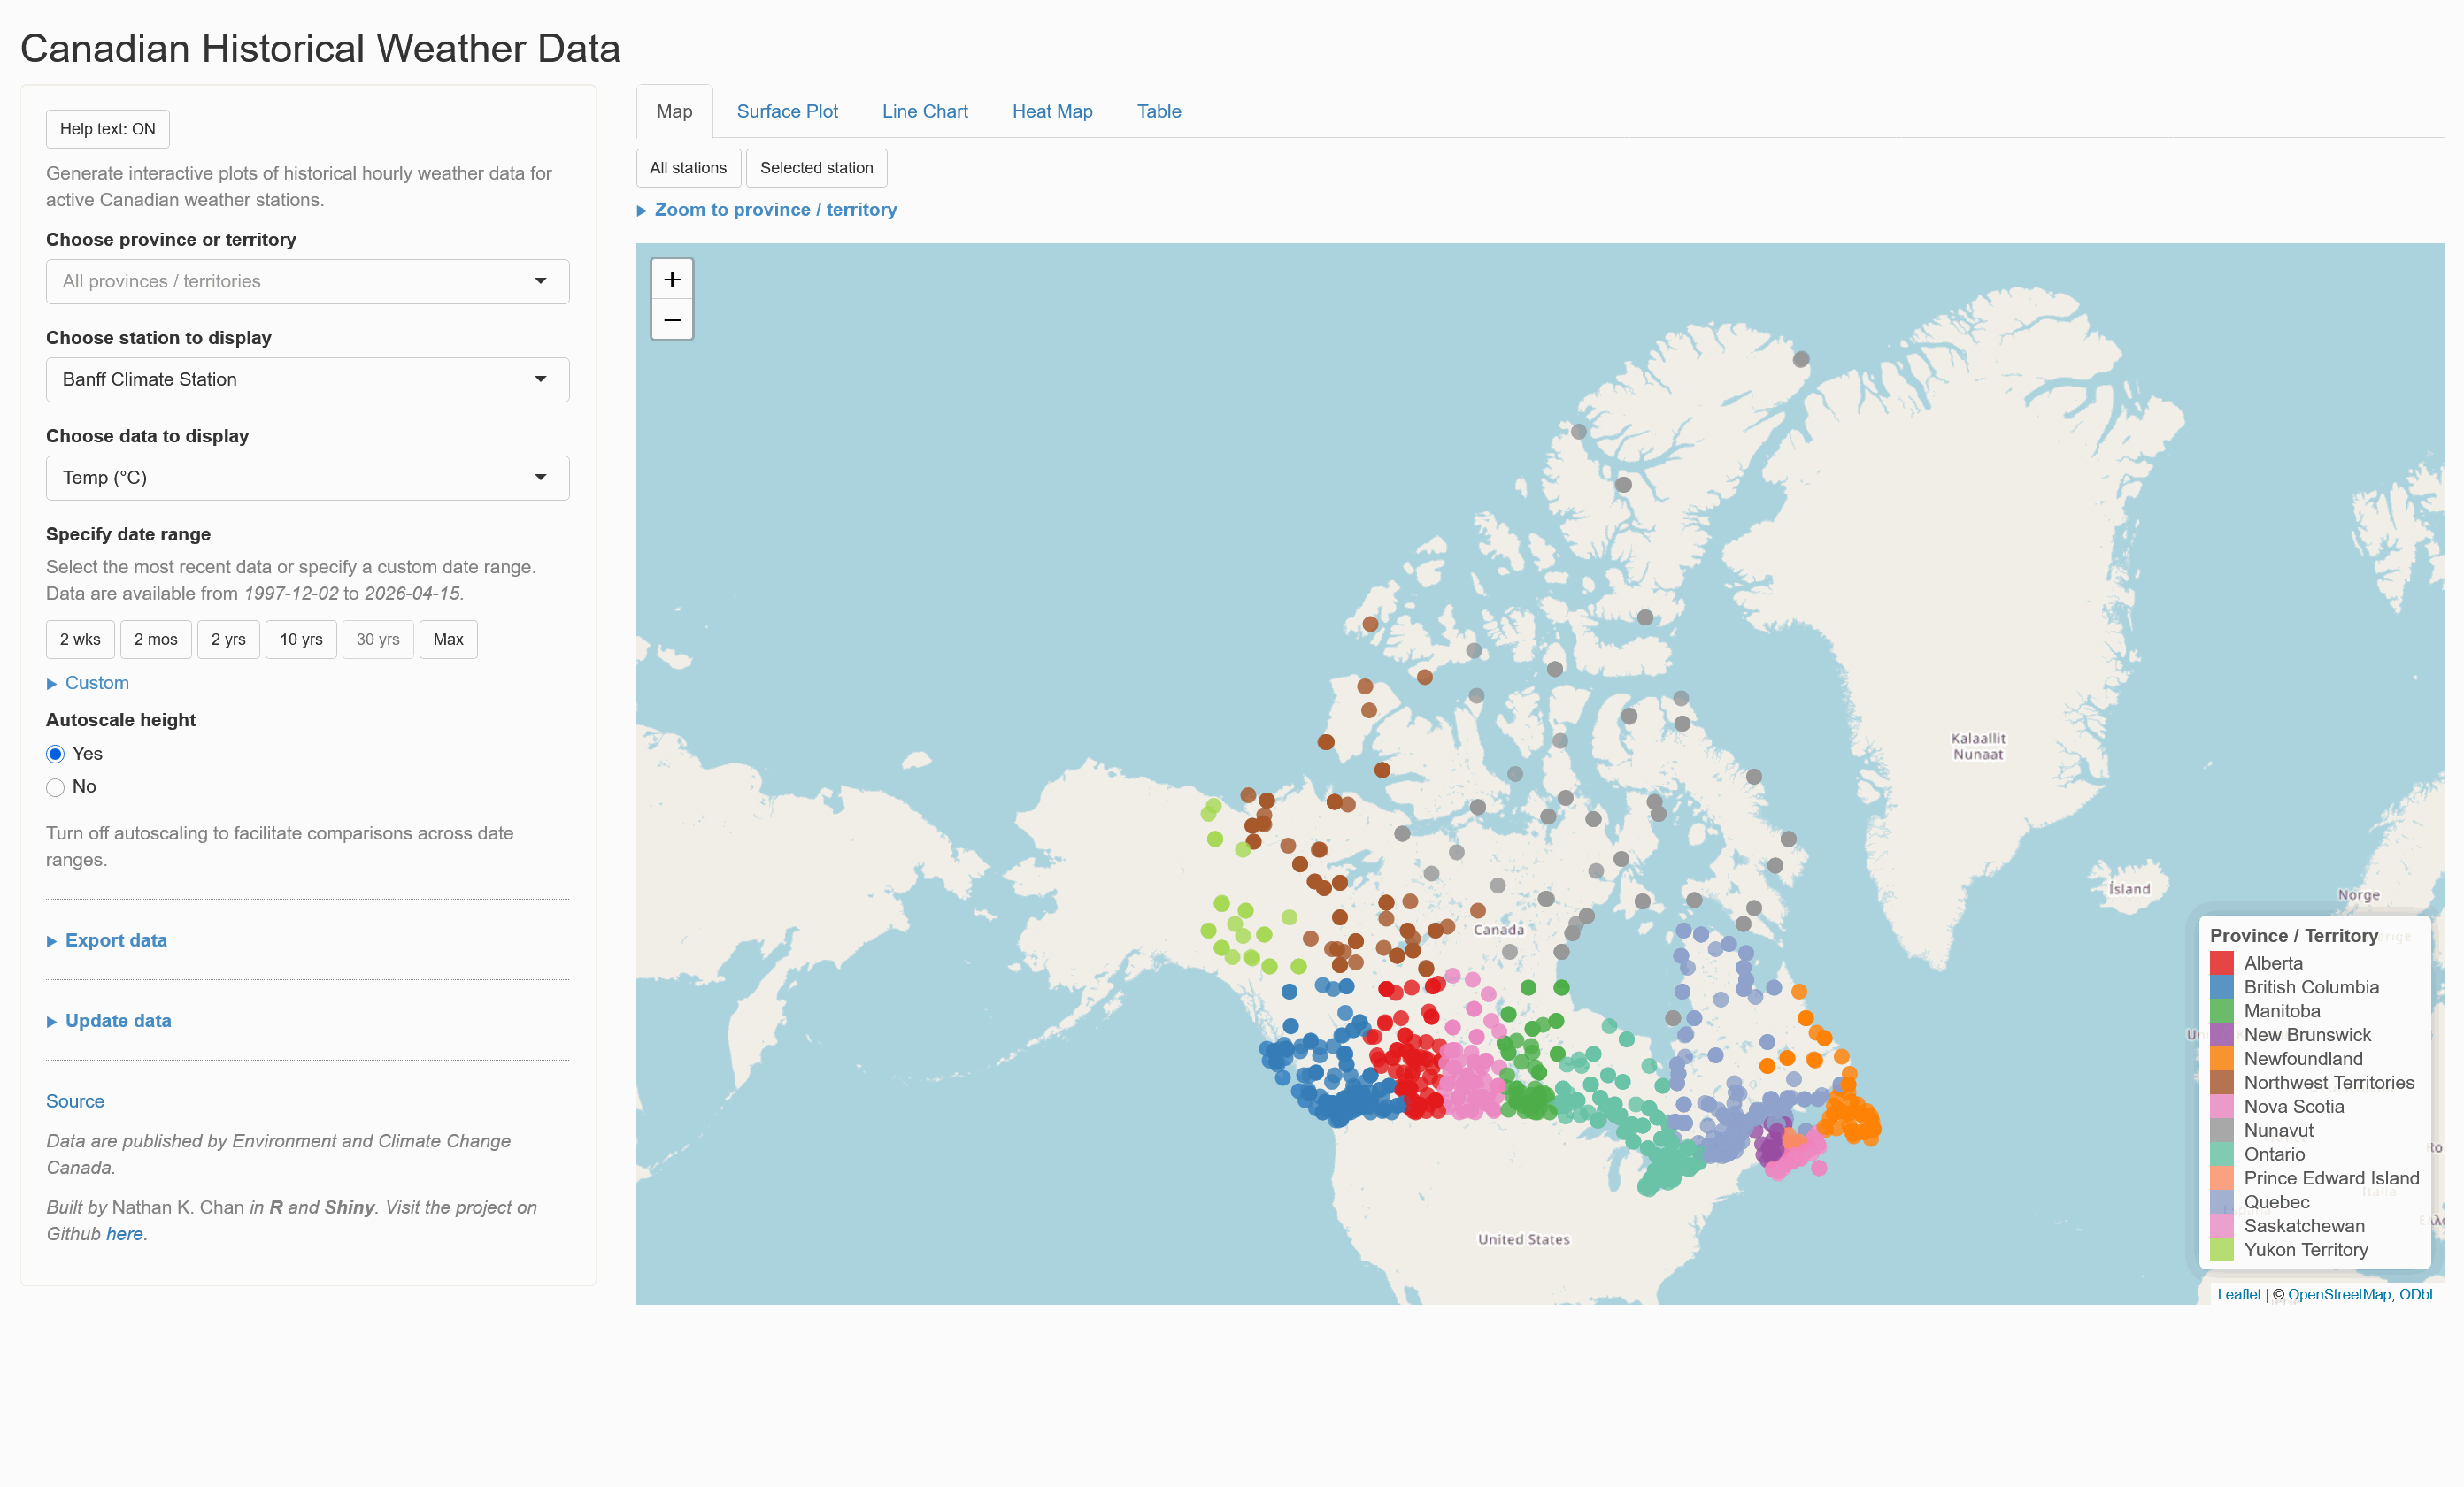Open the province or territory dropdown
This screenshot has width=2464, height=1487.
point(308,282)
